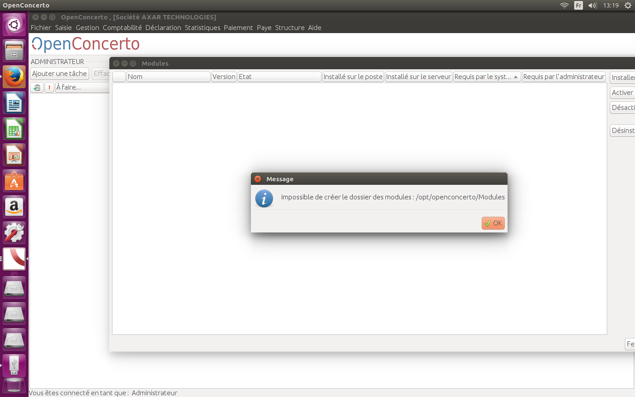
Task: Click the priority exclamation column header
Action: [49, 87]
